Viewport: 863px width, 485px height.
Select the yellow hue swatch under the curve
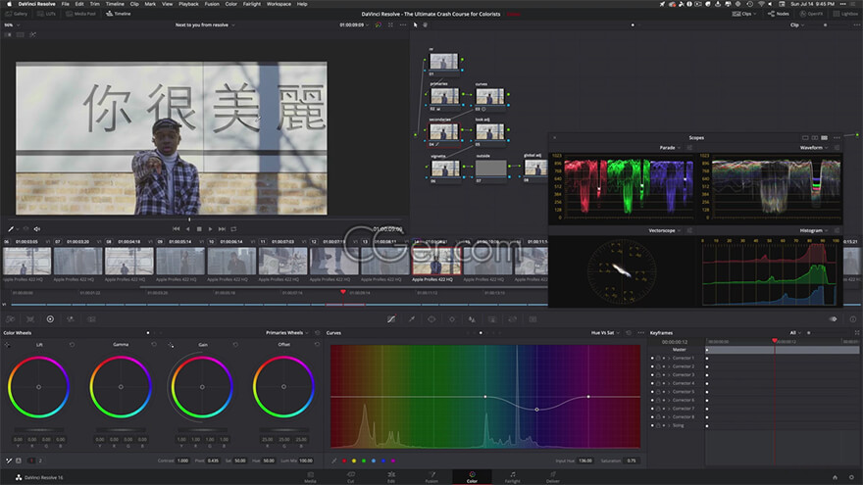pyautogui.click(x=354, y=461)
